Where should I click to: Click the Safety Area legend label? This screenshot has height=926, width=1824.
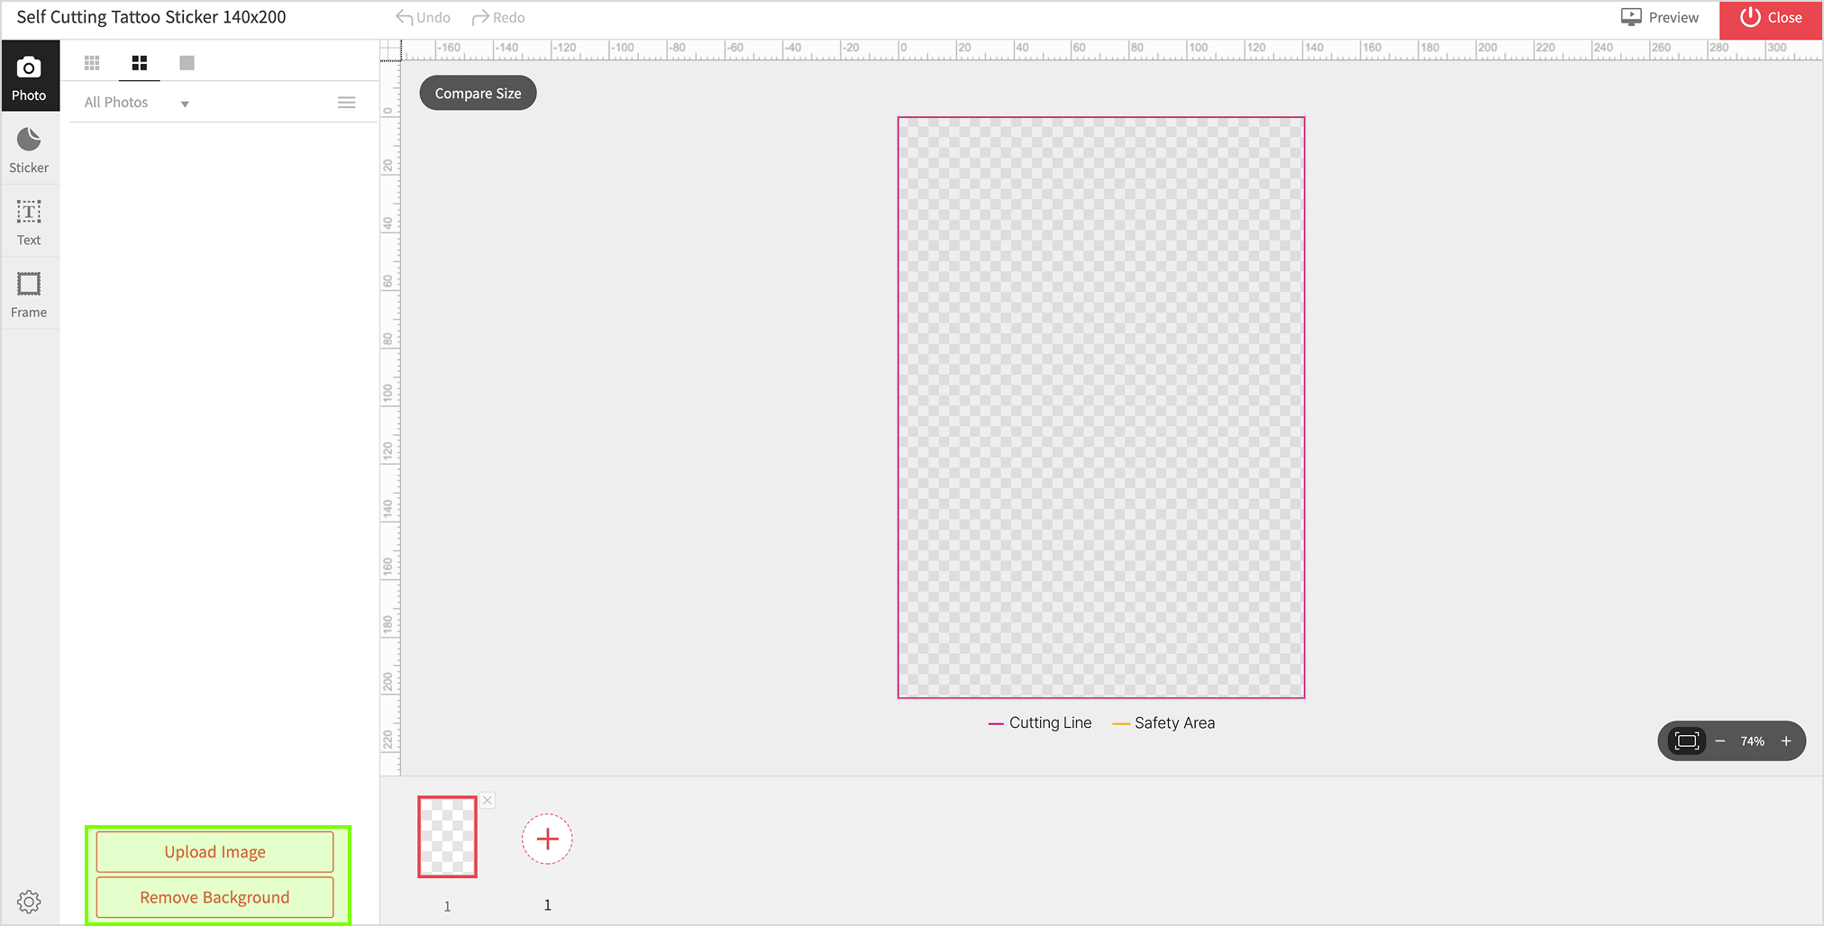pos(1174,722)
